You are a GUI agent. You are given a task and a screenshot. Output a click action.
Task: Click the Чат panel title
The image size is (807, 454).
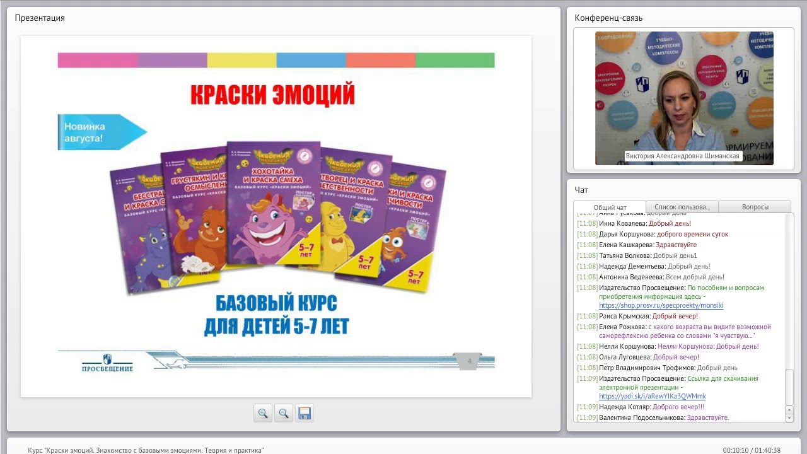point(581,190)
